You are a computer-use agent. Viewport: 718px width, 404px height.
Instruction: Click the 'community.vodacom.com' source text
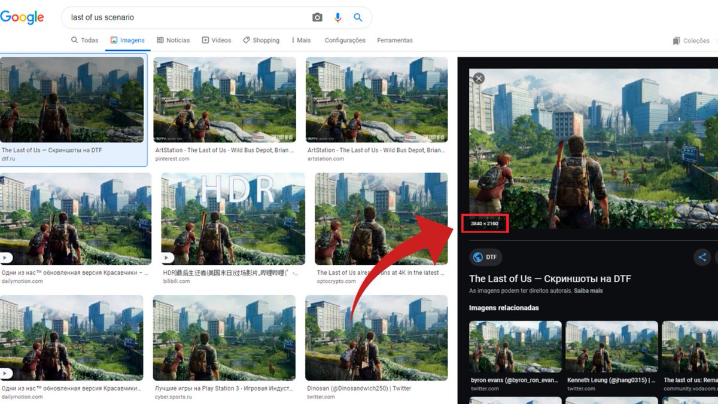coord(690,388)
